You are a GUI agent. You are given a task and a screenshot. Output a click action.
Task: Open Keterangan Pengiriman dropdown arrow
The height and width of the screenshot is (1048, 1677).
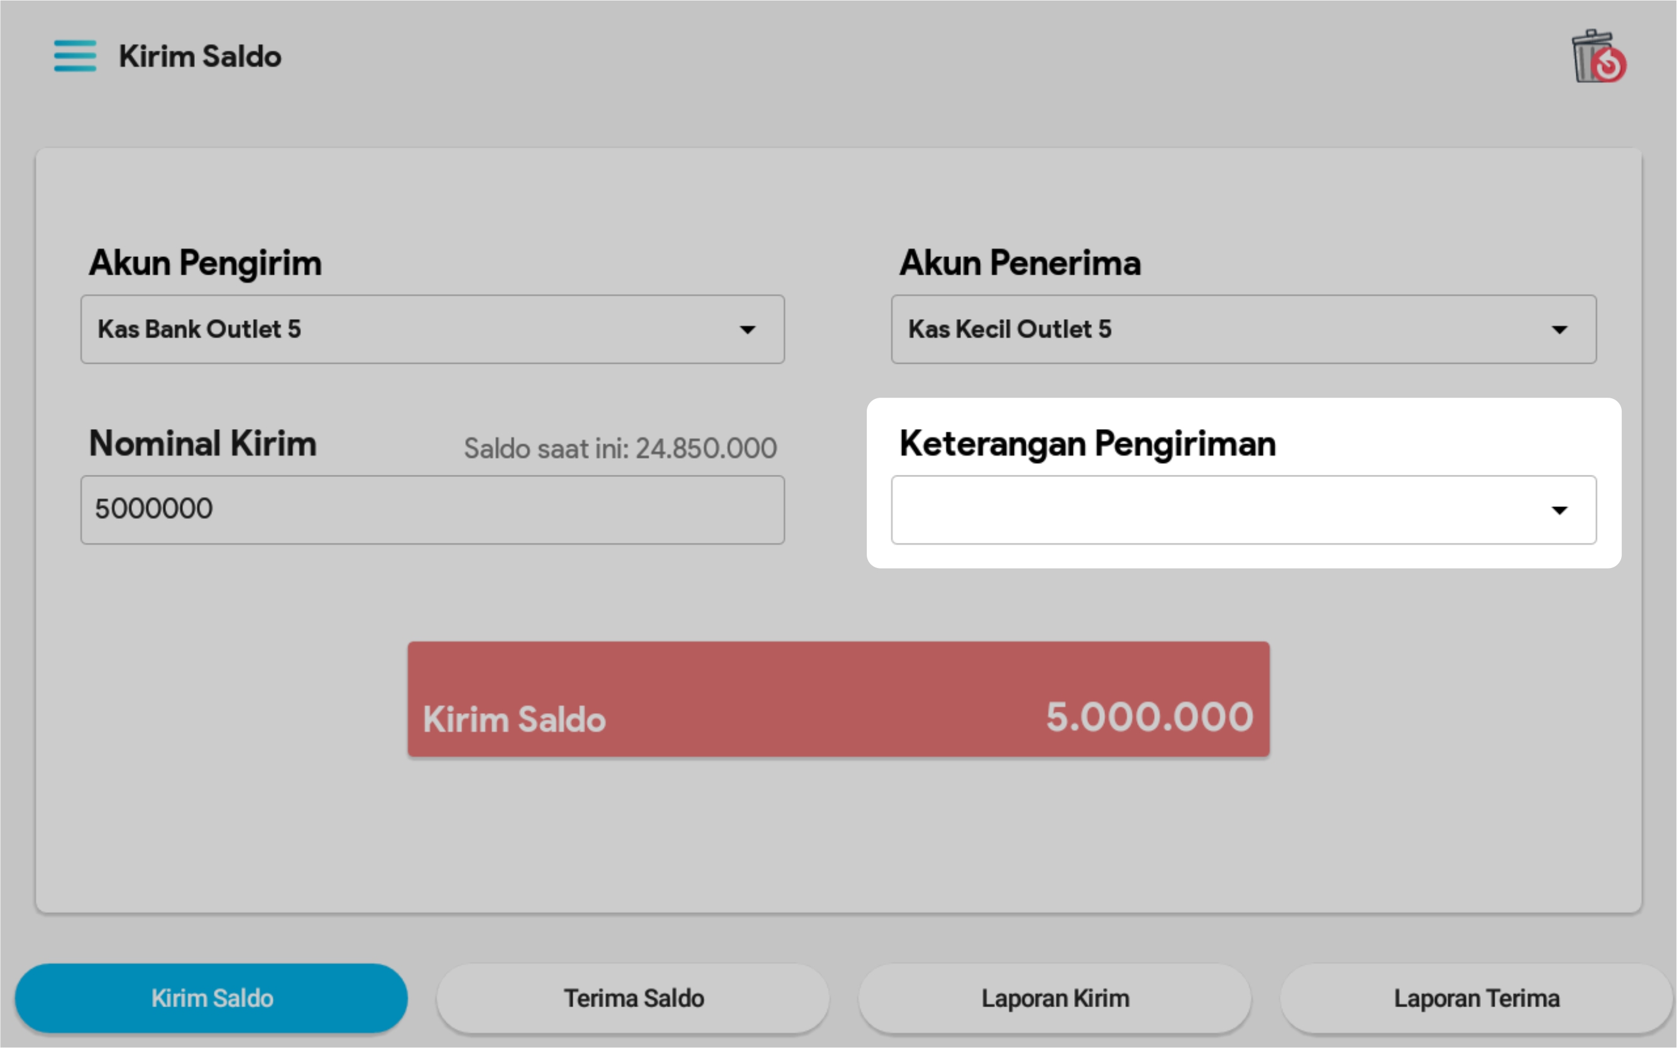pyautogui.click(x=1558, y=511)
